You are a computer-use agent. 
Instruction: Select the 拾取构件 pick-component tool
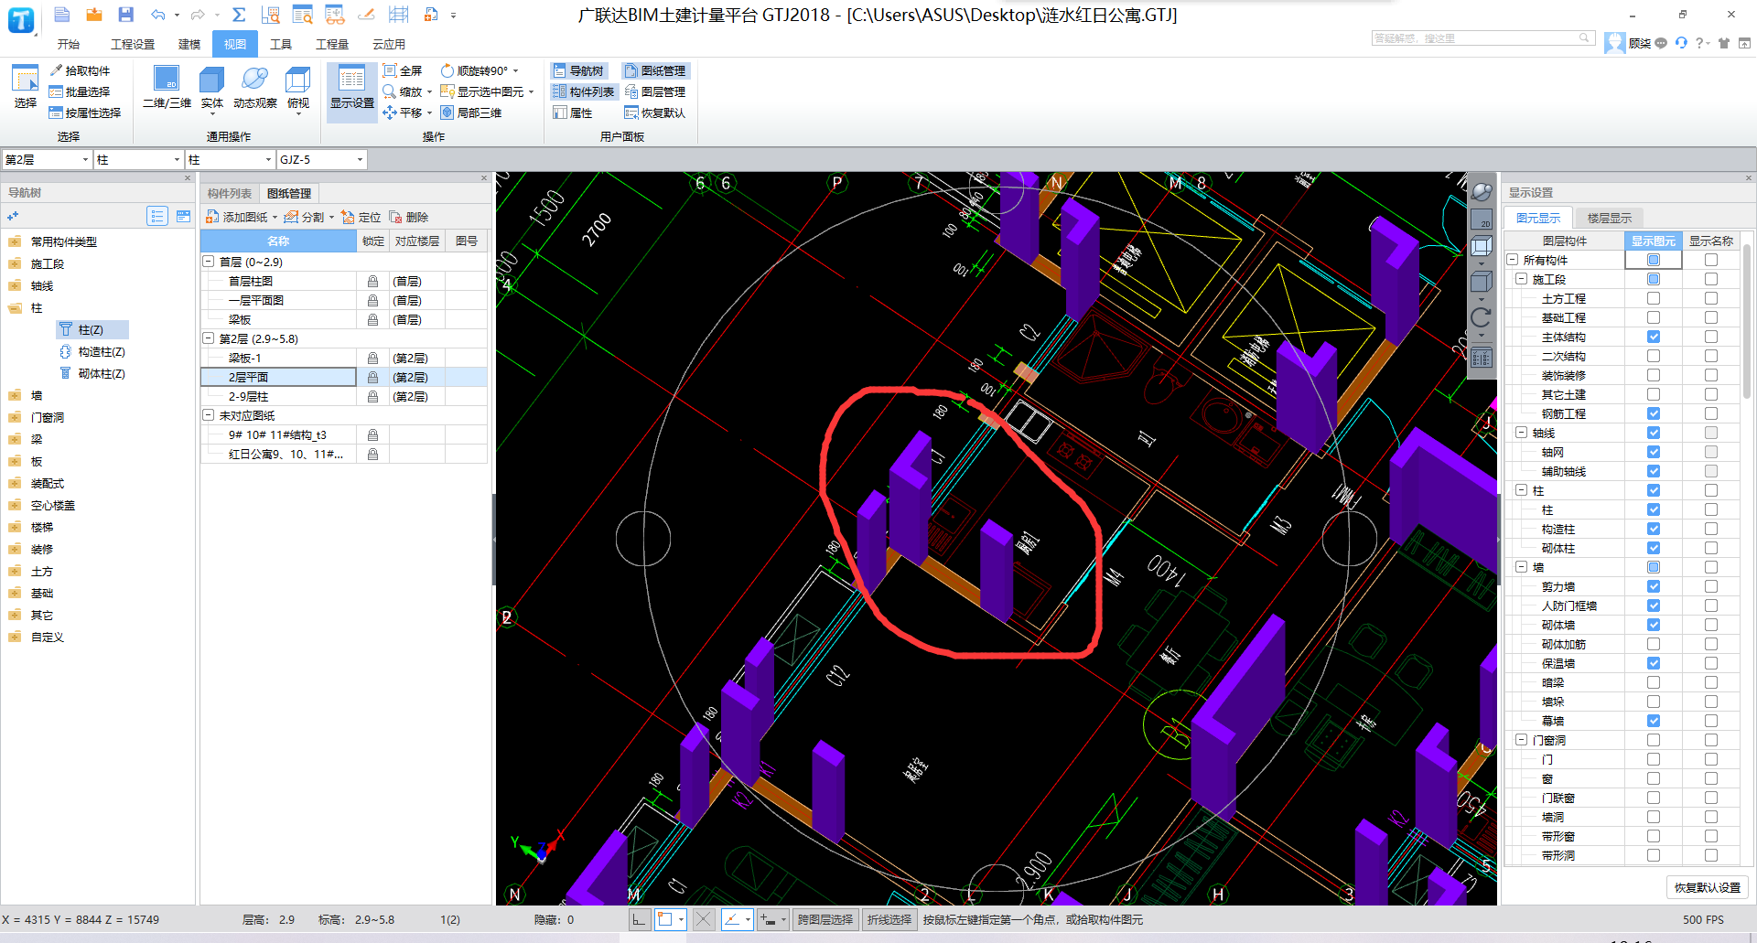click(x=80, y=70)
